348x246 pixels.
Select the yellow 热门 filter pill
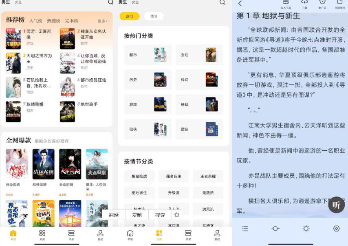129,16
